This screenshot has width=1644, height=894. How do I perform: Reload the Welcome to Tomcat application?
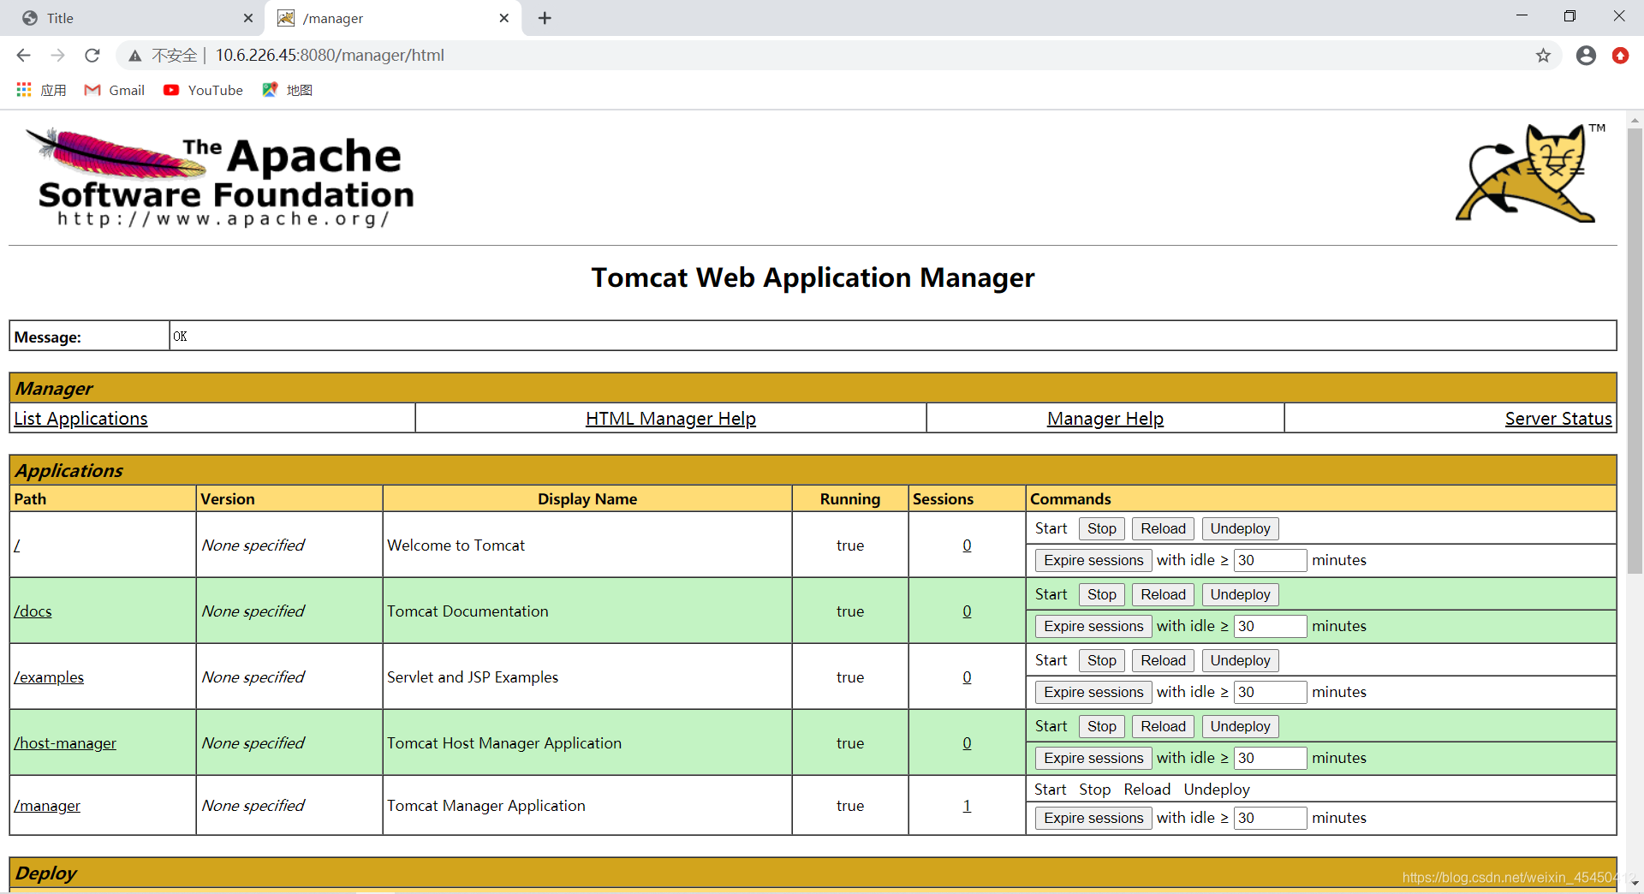tap(1163, 529)
